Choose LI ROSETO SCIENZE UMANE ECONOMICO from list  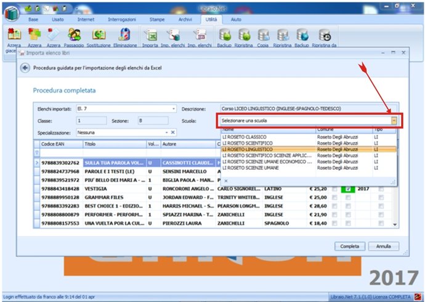[309, 162]
